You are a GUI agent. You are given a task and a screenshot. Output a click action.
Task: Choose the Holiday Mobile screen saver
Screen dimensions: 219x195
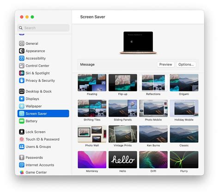coord(184,108)
